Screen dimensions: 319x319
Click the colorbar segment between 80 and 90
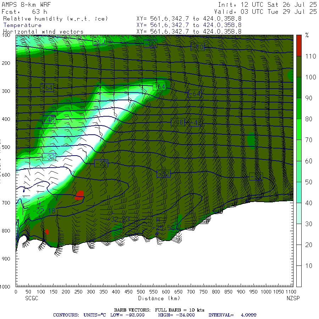point(299,109)
